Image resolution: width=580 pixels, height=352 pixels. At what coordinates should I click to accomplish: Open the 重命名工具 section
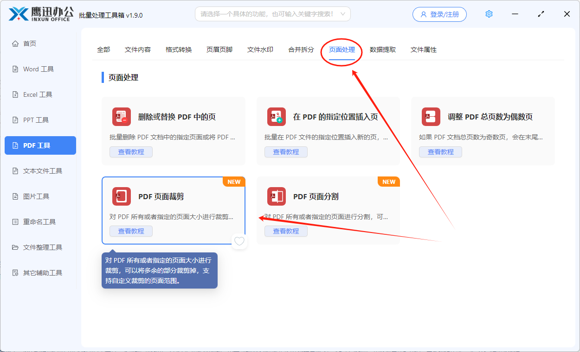pos(40,221)
